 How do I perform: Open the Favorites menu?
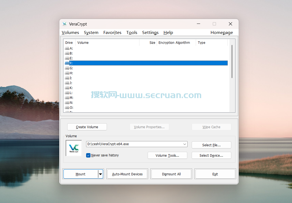click(112, 33)
